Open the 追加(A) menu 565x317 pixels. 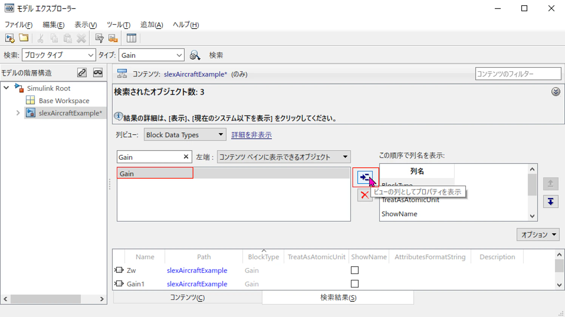pos(151,25)
